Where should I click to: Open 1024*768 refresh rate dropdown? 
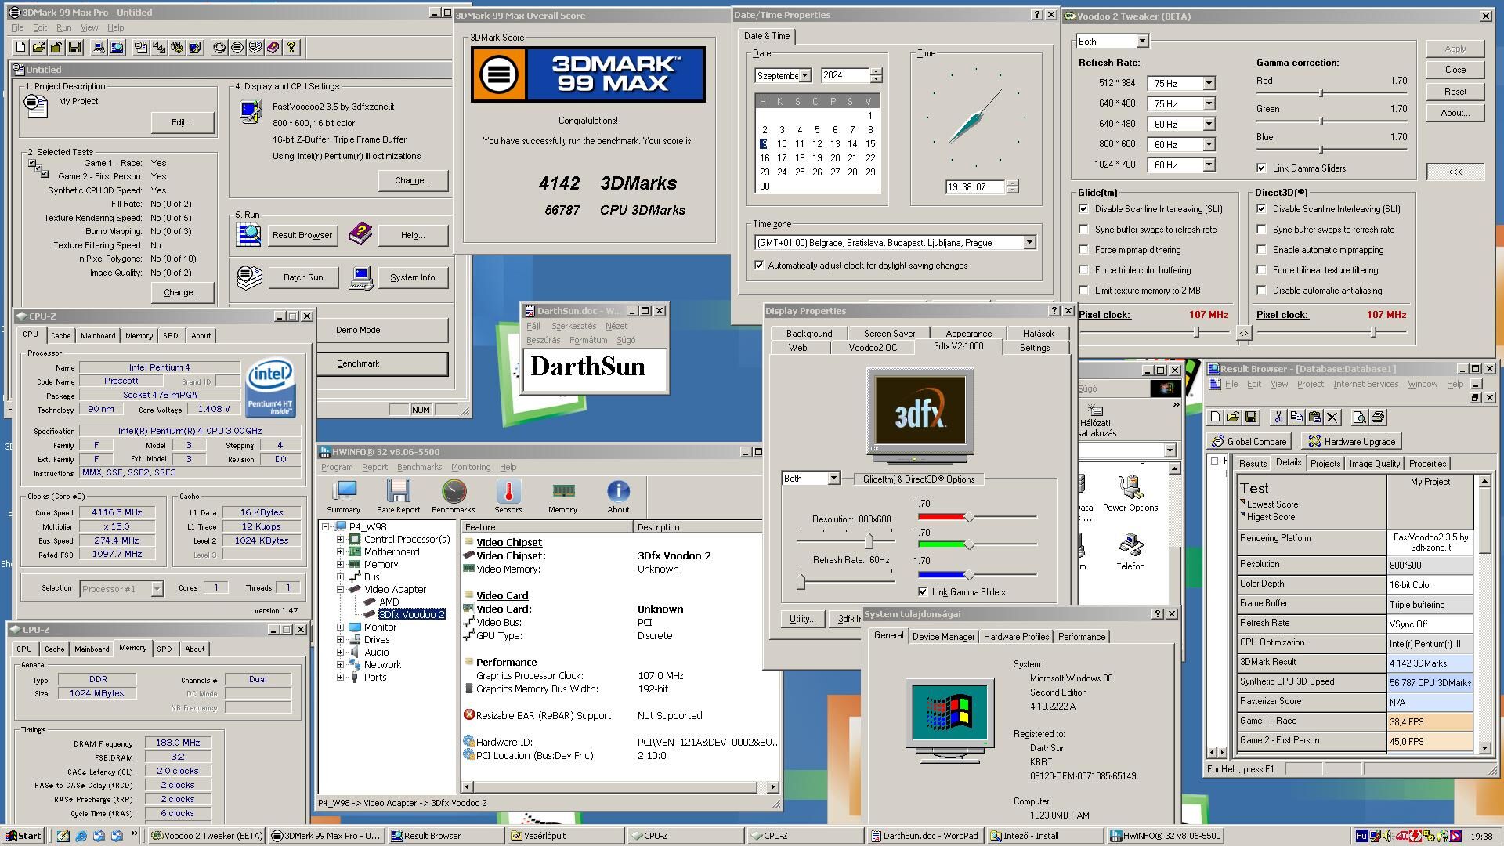tap(1208, 164)
